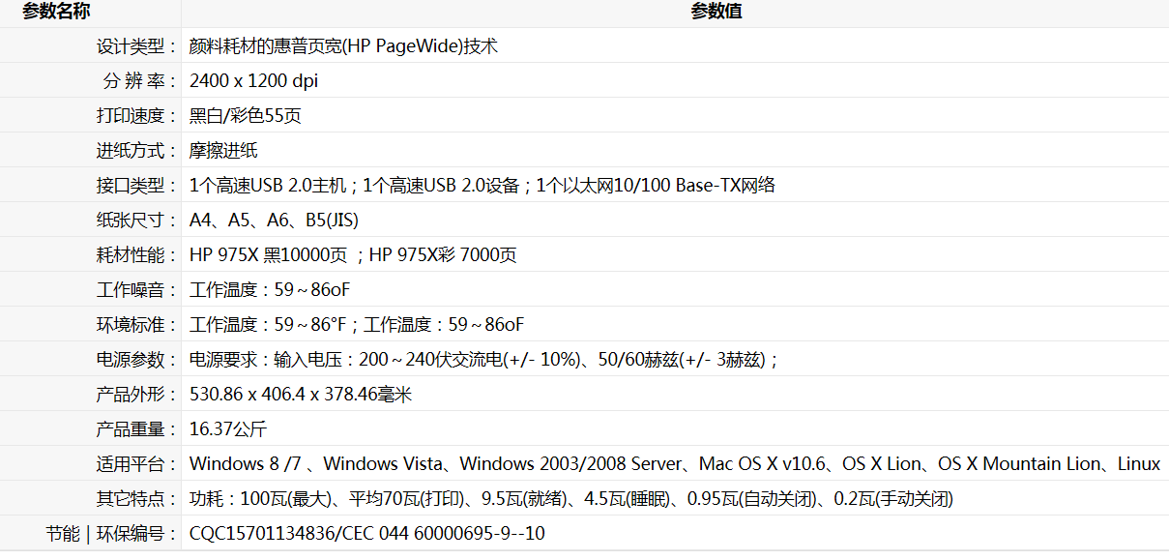Select the 接口类型 label
The image size is (1169, 560).
pos(136,185)
